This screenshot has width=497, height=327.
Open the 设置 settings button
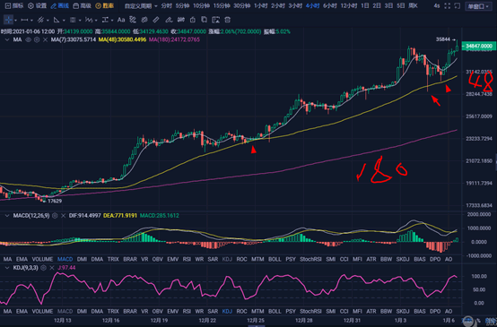point(38,5)
